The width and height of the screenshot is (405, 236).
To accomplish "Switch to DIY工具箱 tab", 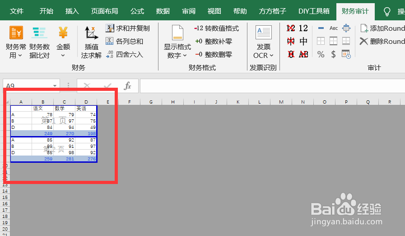I will 314,11.
